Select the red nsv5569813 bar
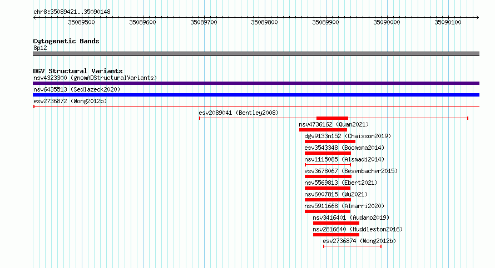This screenshot has height=268, width=495. [328, 188]
